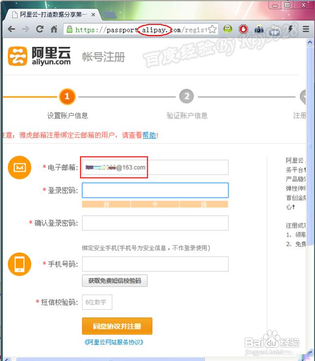315x361 pixels.
Task: Maximize the browser window
Action: click(287, 5)
